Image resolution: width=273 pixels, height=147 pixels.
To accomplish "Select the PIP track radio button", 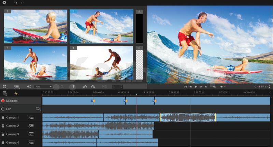I will point(3,109).
